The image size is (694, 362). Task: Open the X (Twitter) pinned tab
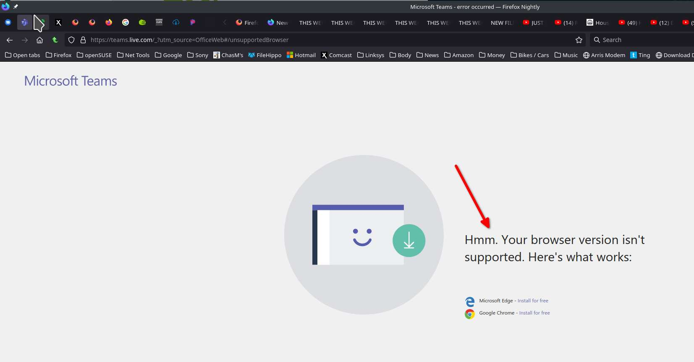58,22
